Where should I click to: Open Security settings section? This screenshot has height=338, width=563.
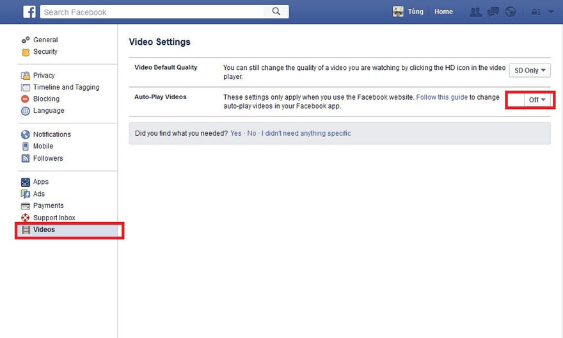click(45, 52)
